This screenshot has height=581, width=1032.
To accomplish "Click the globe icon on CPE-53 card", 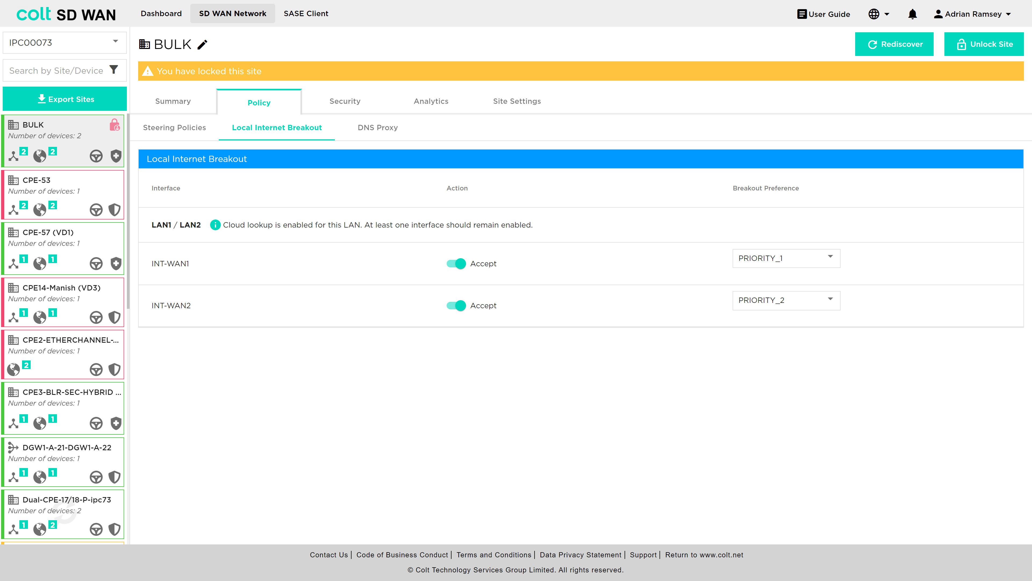I will 40,210.
